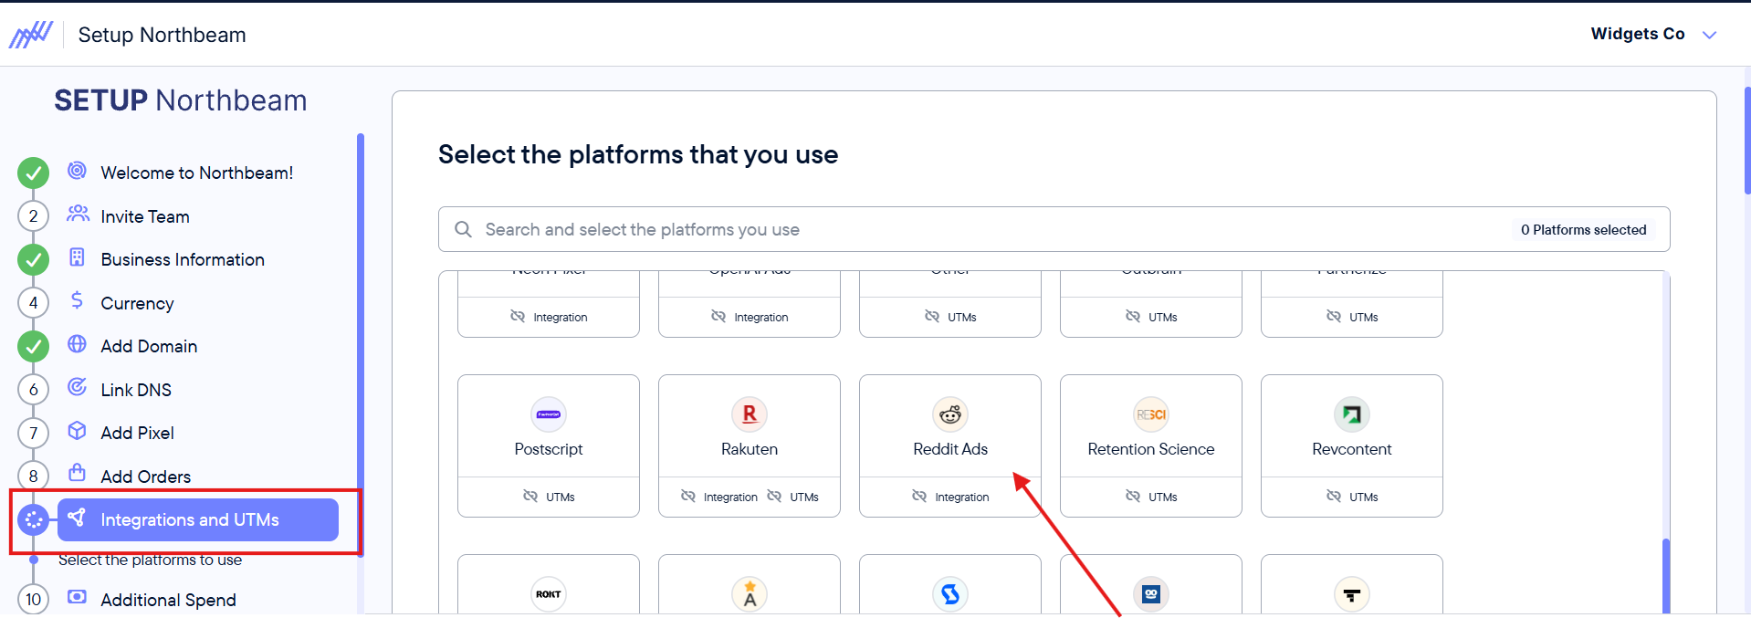Click the Integration label under Reddit Ads
This screenshot has height=618, width=1751.
click(962, 498)
